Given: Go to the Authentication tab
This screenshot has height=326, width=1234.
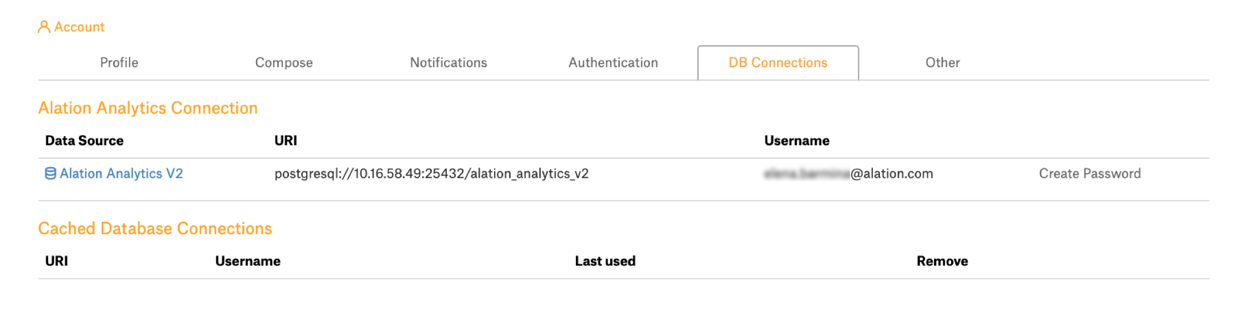Looking at the screenshot, I should [613, 63].
